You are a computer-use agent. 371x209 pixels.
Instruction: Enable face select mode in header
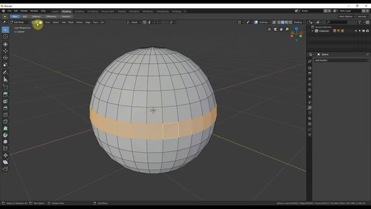click(x=41, y=22)
